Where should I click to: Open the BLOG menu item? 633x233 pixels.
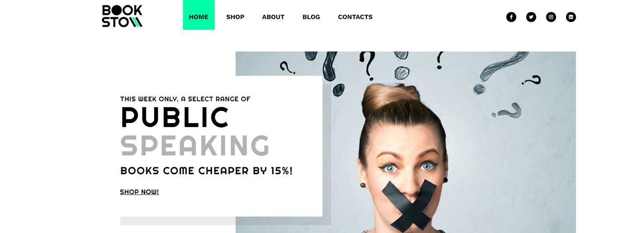tap(311, 17)
